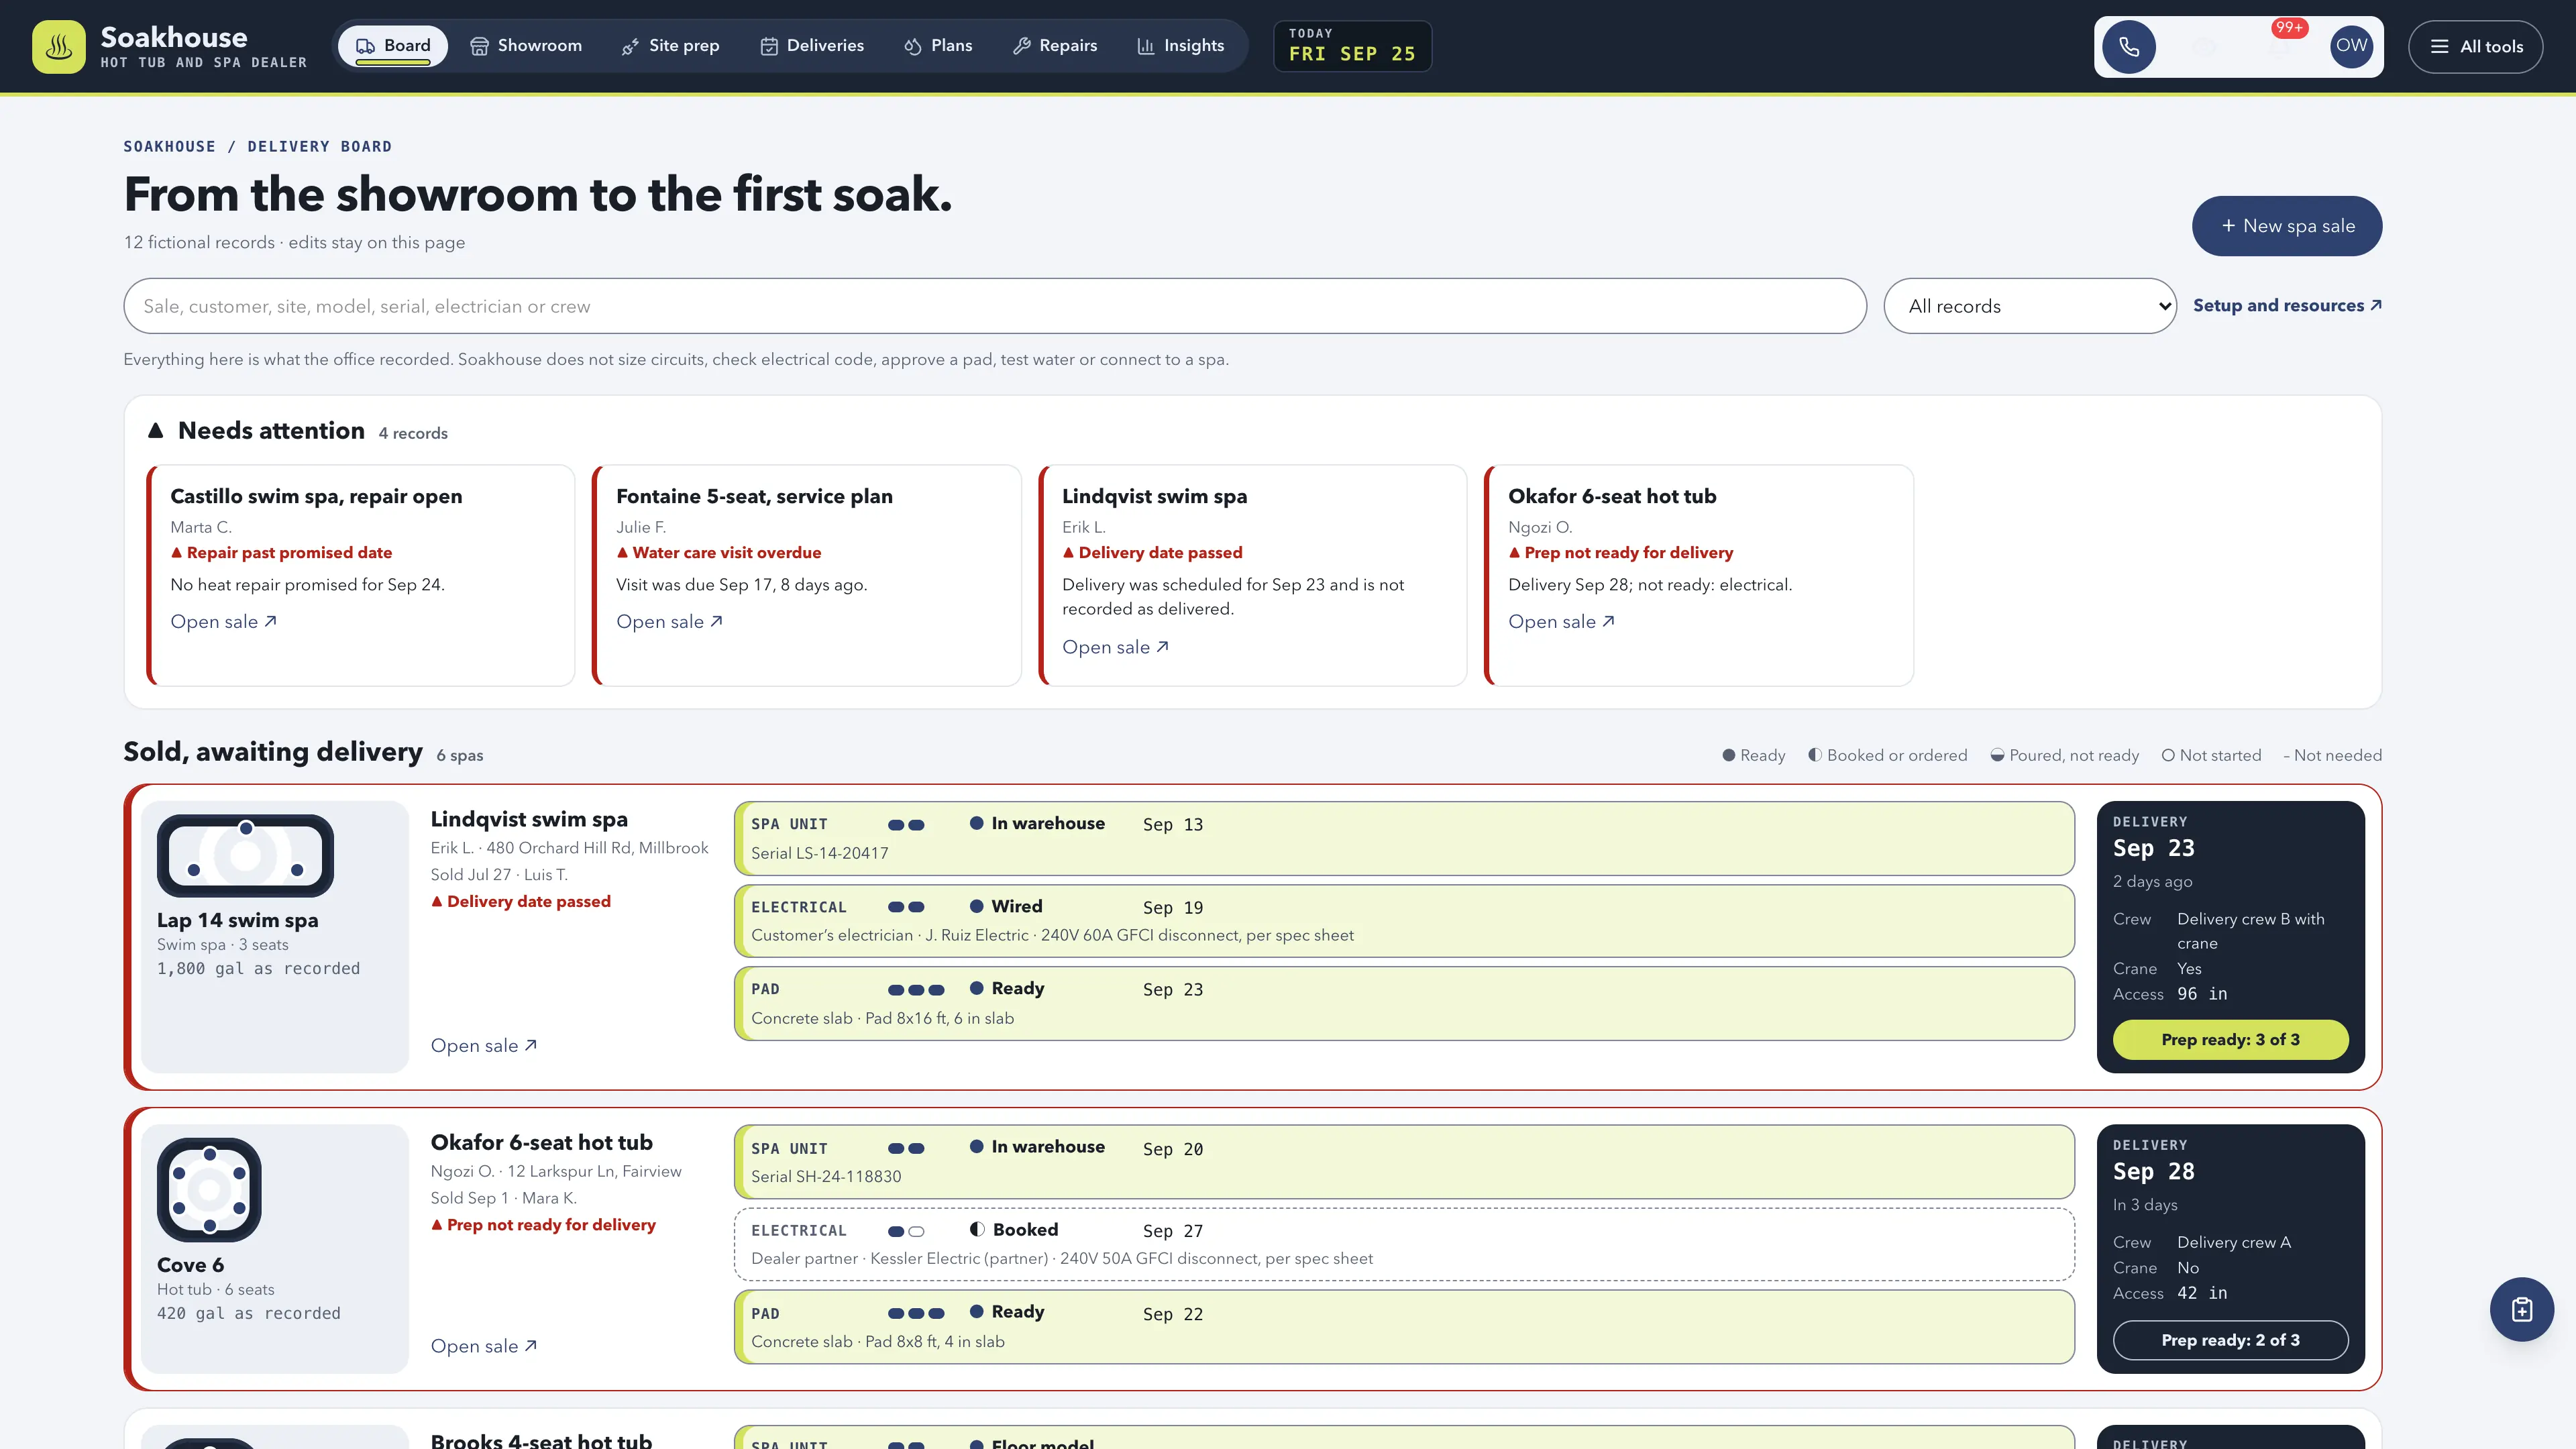Select the Plans tab
Viewport: 2576px width, 1449px height.
(x=938, y=46)
